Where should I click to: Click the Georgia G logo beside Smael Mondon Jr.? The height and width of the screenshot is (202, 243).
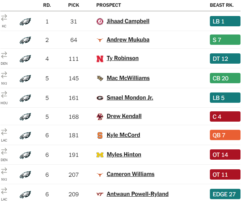100,98
